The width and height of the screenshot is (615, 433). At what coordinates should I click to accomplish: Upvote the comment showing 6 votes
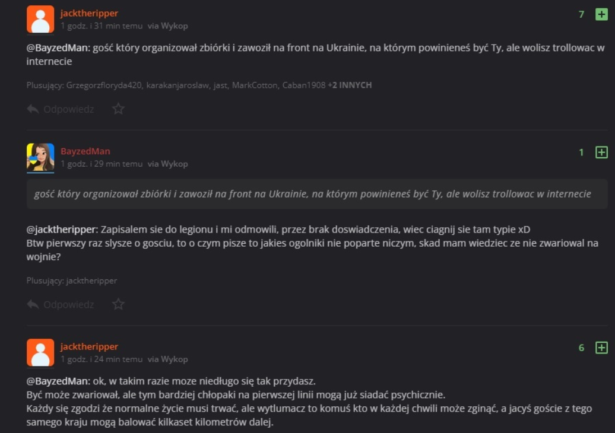pyautogui.click(x=601, y=348)
